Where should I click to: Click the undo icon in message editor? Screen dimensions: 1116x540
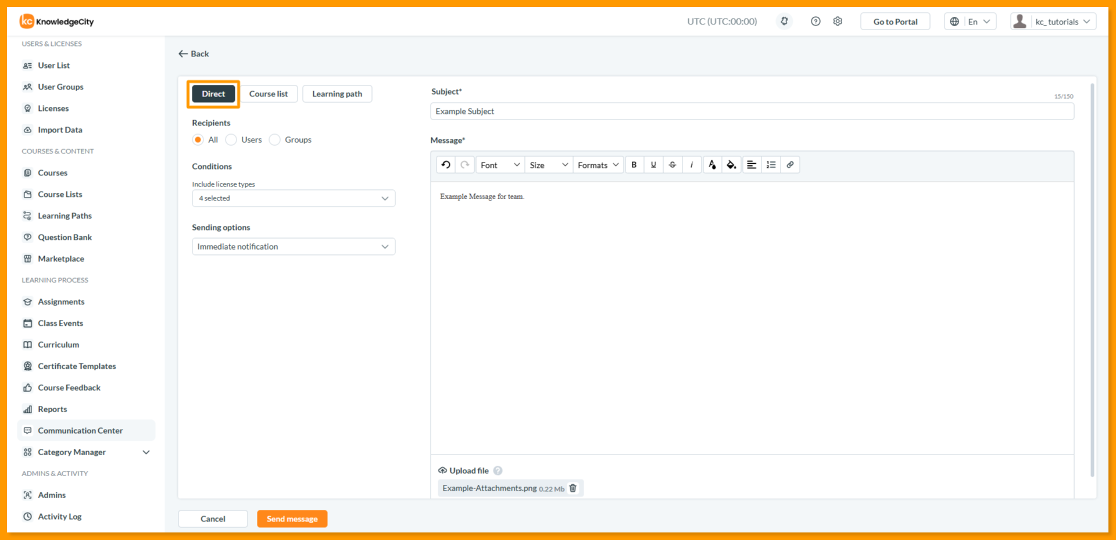point(446,165)
